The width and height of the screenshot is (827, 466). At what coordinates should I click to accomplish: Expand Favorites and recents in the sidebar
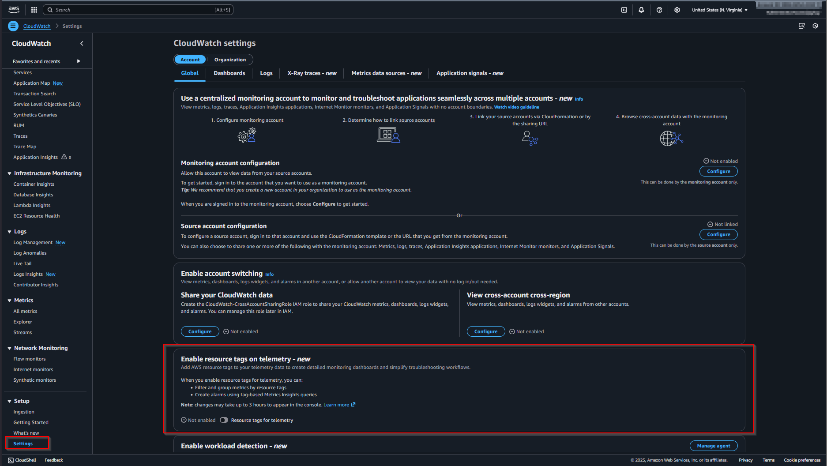pyautogui.click(x=78, y=61)
